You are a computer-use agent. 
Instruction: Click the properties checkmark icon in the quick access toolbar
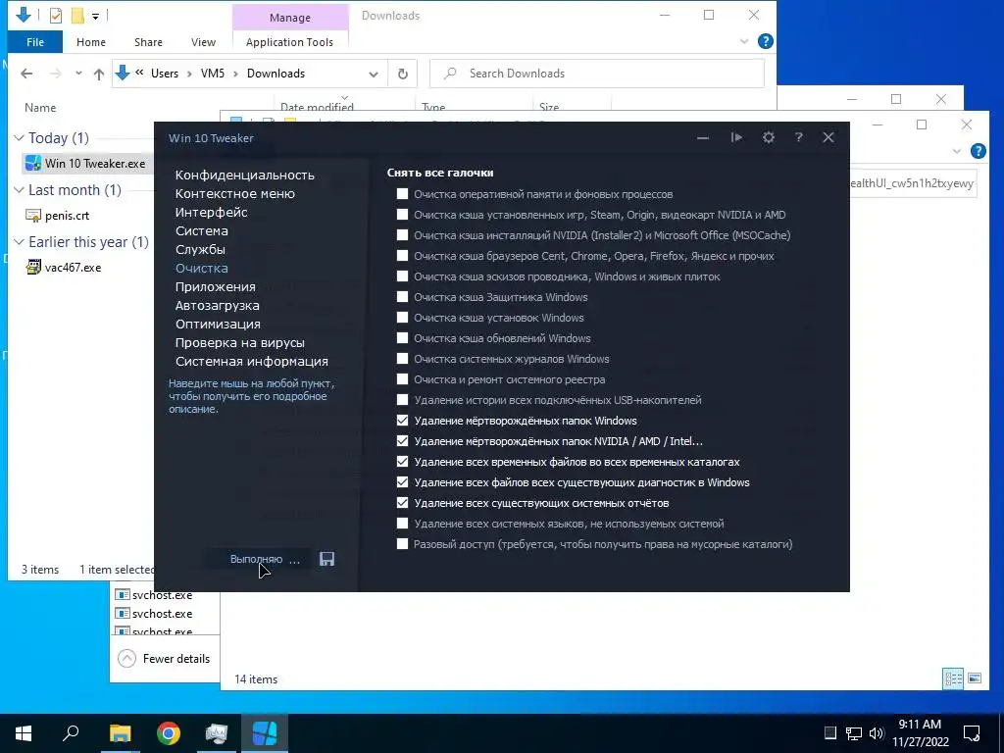point(56,16)
